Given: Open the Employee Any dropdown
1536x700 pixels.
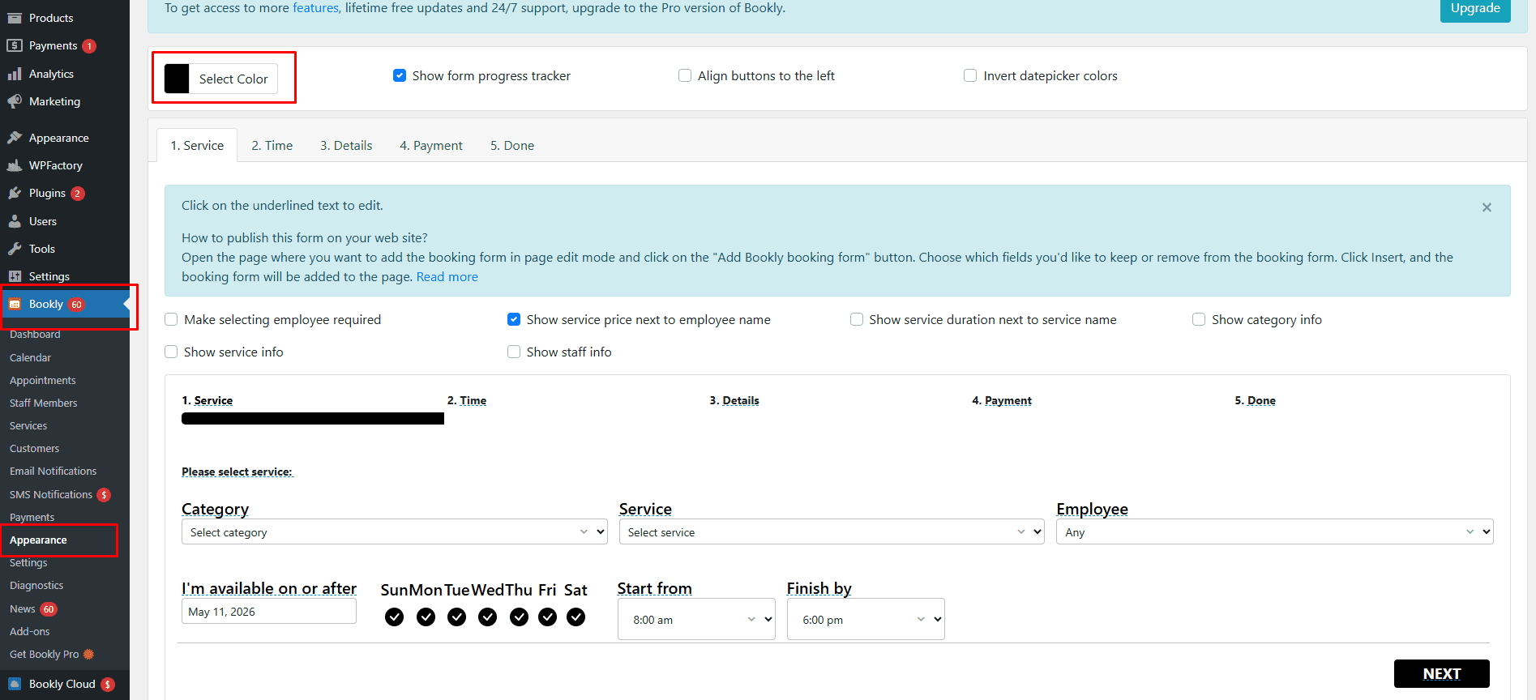Looking at the screenshot, I should coord(1274,532).
